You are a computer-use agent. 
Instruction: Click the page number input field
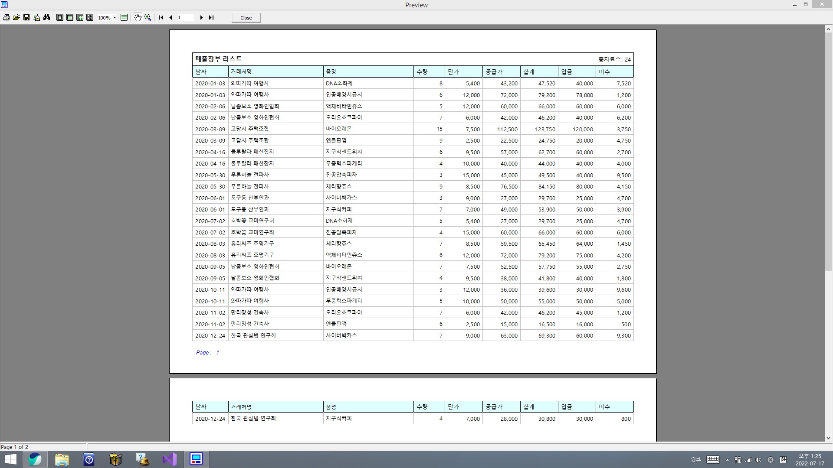[185, 18]
